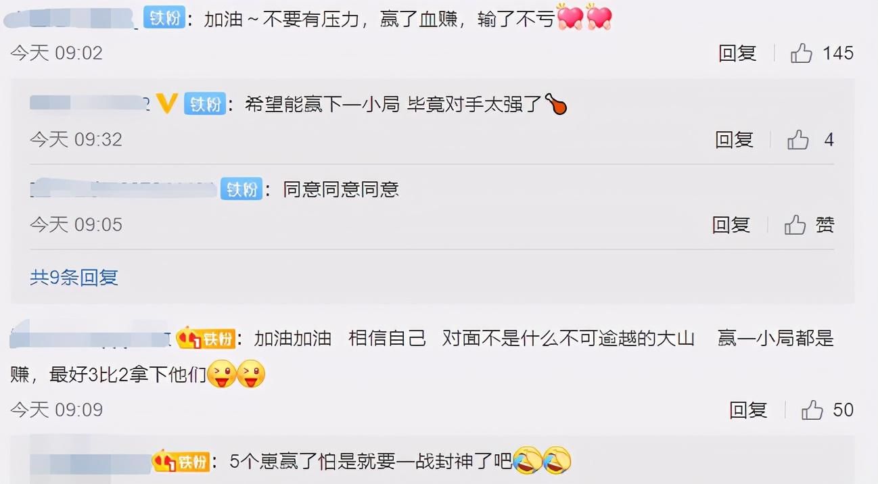Reply to the 09:32 comment
The image size is (878, 484).
click(x=735, y=140)
